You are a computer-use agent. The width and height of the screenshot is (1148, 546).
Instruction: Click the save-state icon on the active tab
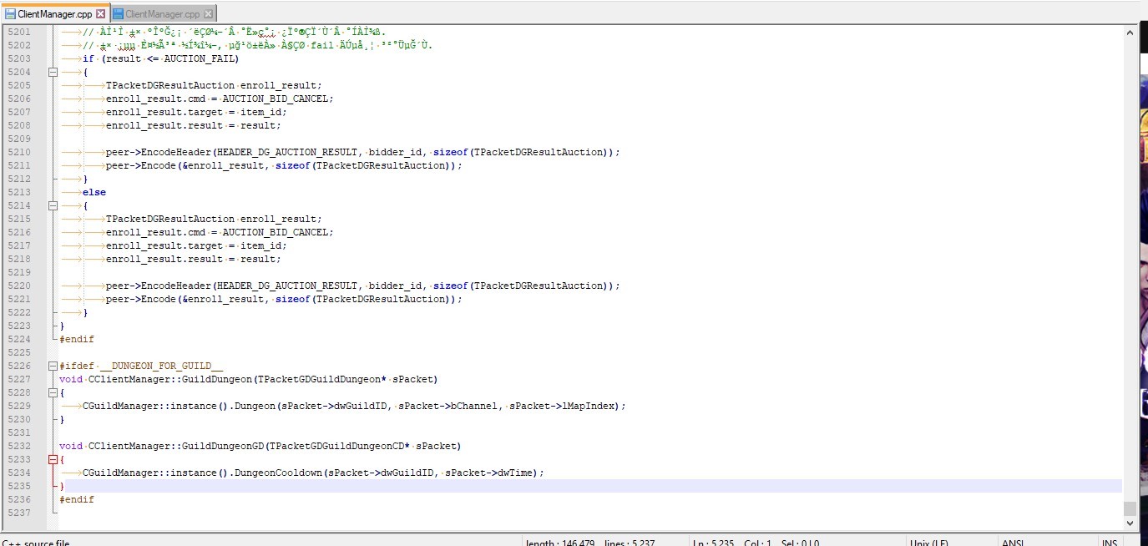click(x=11, y=14)
